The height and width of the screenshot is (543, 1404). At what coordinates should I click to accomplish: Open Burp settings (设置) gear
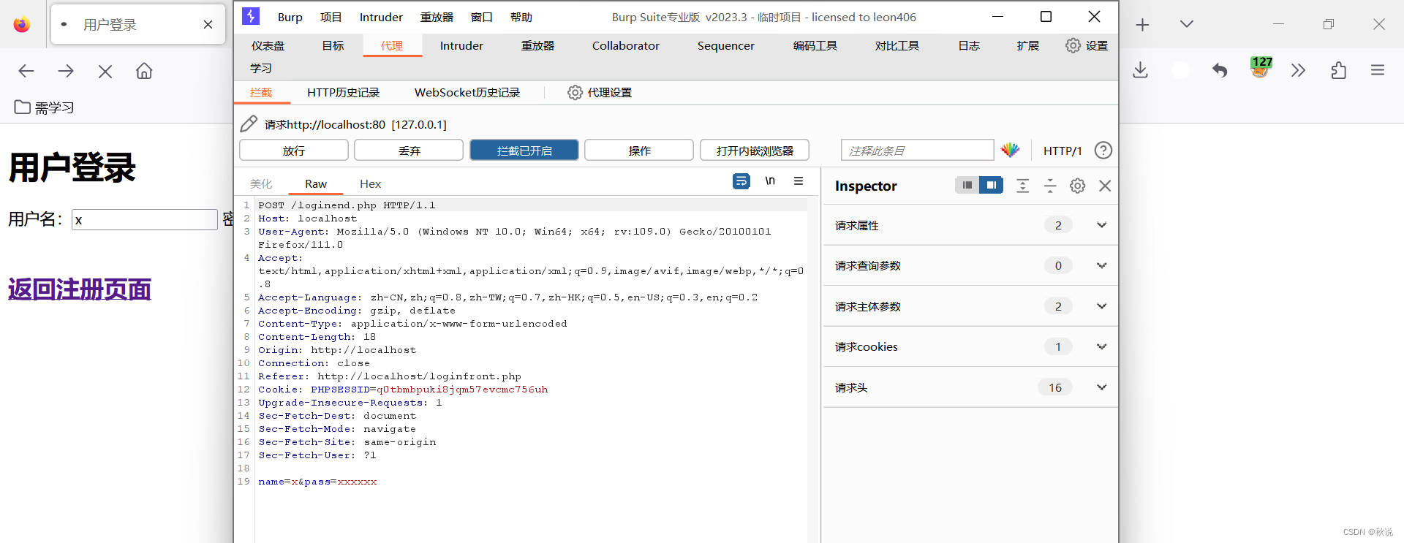(x=1073, y=45)
